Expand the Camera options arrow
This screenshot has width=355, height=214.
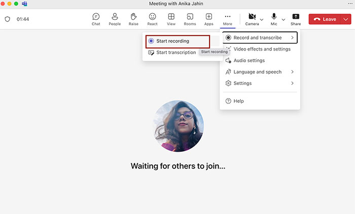pos(262,20)
